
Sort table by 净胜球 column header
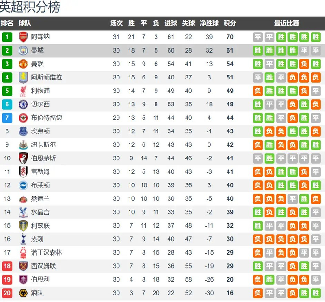209,23
